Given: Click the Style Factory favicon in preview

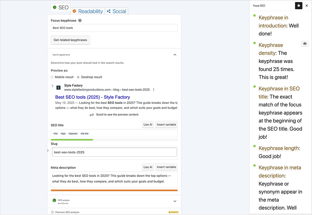Looking at the screenshot, I should (58, 88).
